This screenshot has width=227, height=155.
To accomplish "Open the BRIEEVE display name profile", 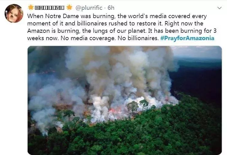I will (49, 8).
